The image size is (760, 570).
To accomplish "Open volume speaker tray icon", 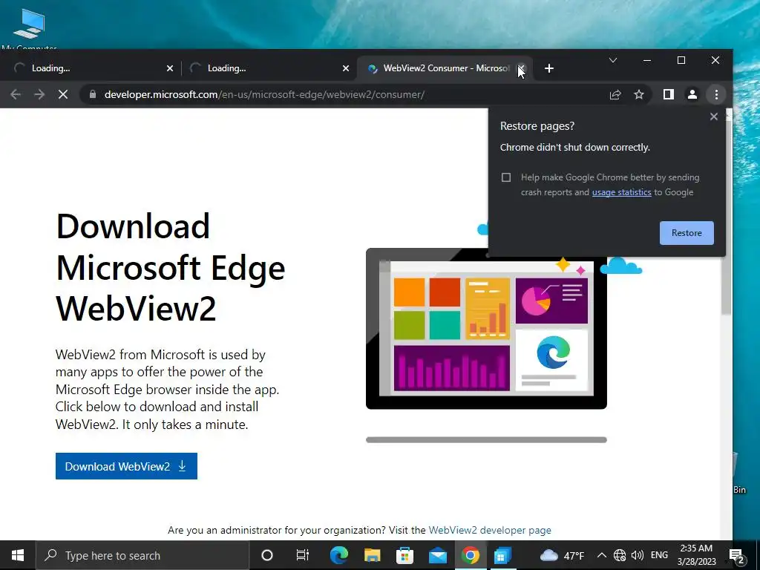I will [x=638, y=555].
